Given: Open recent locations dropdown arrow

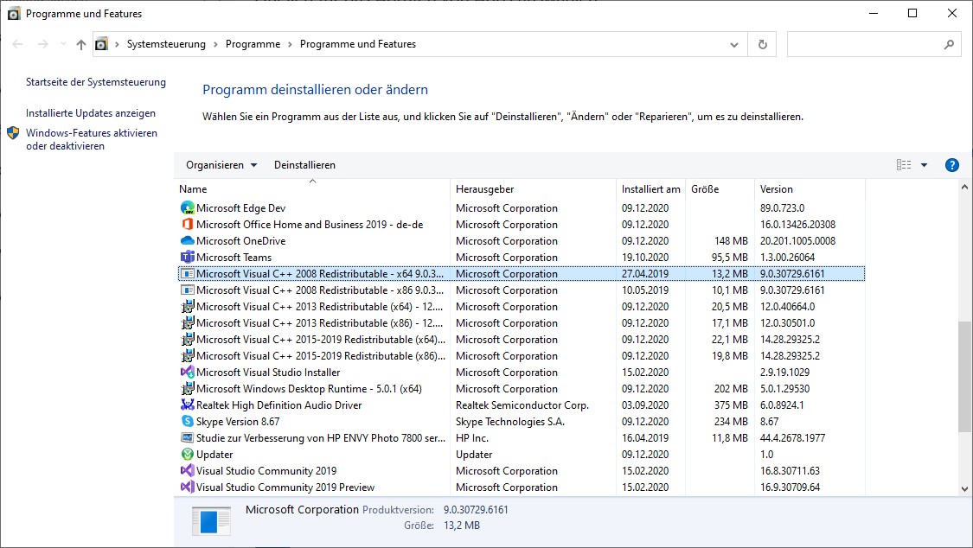Looking at the screenshot, I should [63, 44].
